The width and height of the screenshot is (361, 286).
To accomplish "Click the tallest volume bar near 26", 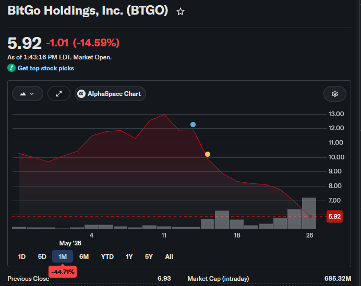I will click(x=309, y=214).
